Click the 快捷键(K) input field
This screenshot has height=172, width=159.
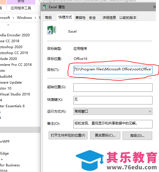pyautogui.click(x=113, y=100)
